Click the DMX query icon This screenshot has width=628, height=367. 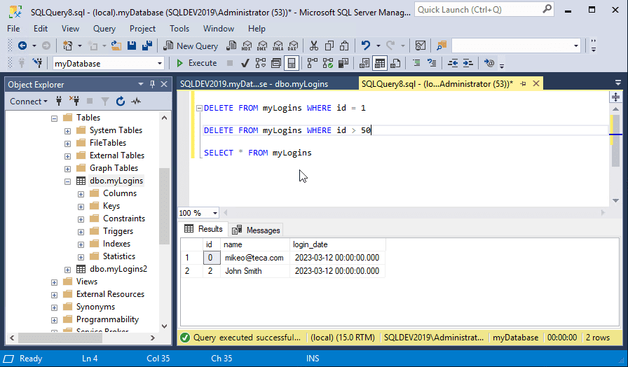click(262, 46)
